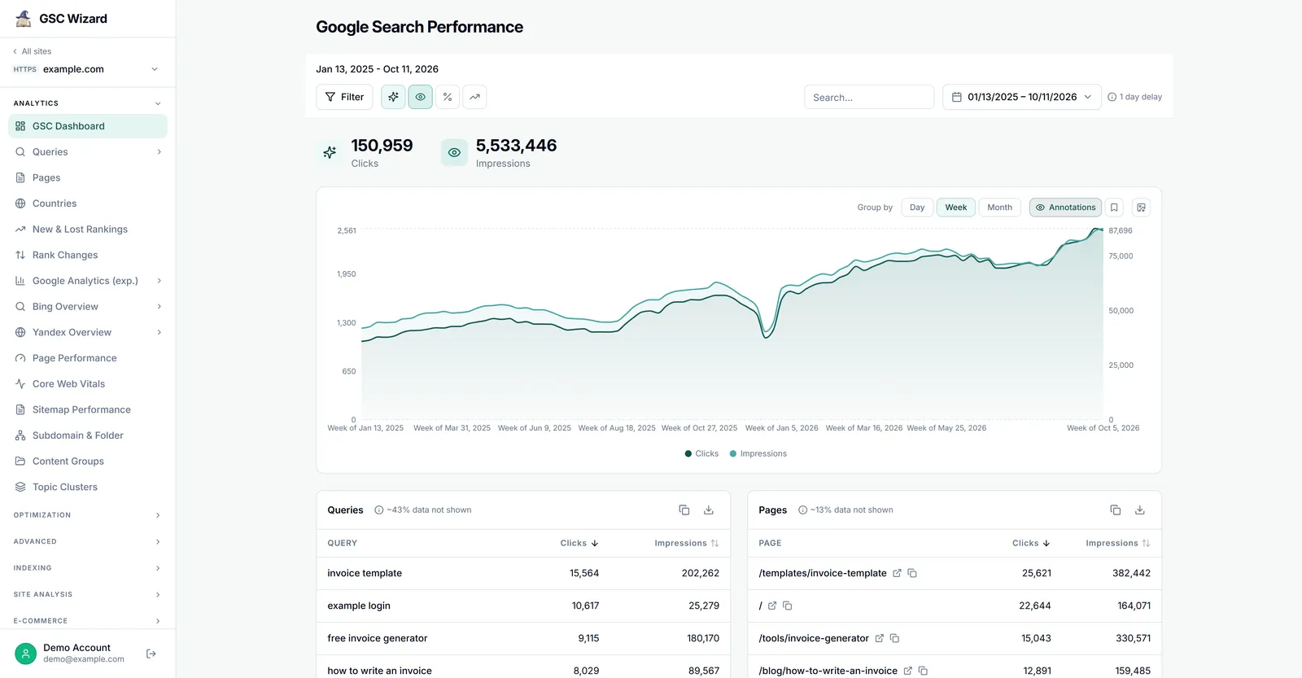This screenshot has height=678, width=1302.
Task: Click the info icon by 1 day delay
Action: click(1112, 97)
